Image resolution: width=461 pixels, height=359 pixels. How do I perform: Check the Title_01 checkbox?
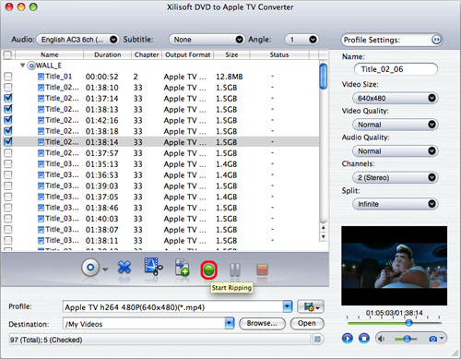point(8,77)
